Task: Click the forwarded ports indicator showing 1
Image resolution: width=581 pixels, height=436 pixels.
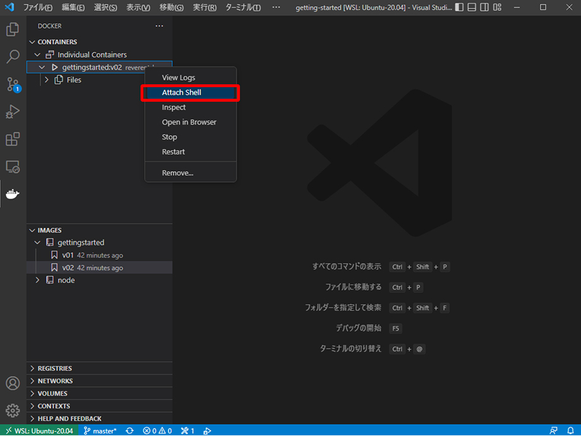Action: pyautogui.click(x=188, y=431)
